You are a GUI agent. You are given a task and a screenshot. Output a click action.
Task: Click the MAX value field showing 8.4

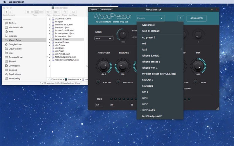(99, 105)
